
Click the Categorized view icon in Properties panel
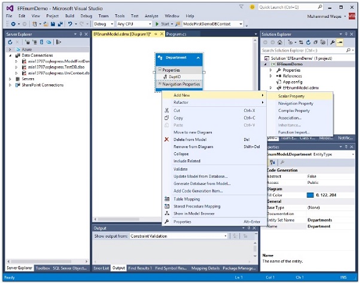pyautogui.click(x=272, y=162)
